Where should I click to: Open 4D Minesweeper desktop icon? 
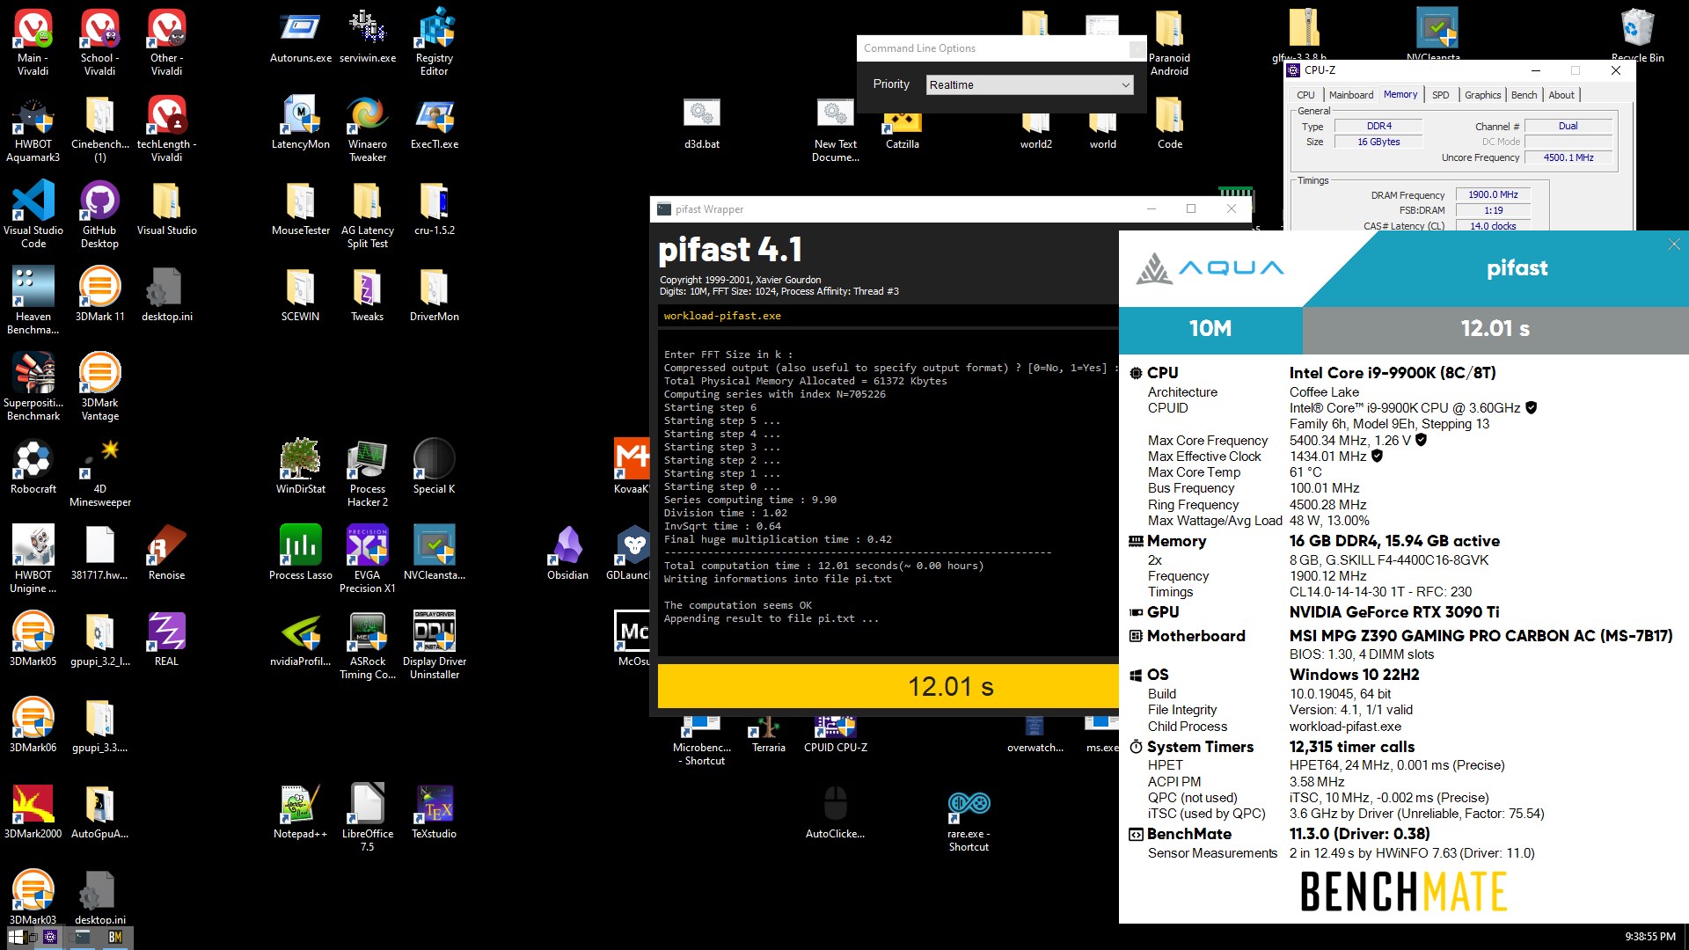[100, 473]
